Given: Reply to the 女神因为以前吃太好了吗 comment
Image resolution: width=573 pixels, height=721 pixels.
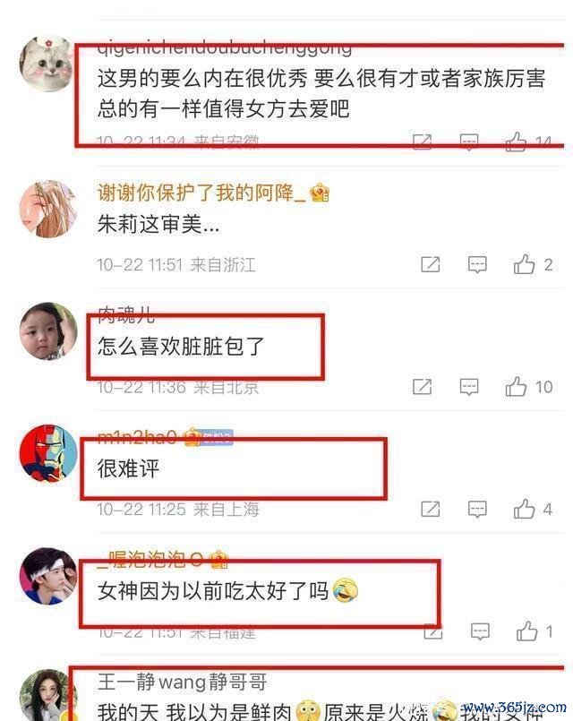Looking at the screenshot, I should pyautogui.click(x=480, y=631).
